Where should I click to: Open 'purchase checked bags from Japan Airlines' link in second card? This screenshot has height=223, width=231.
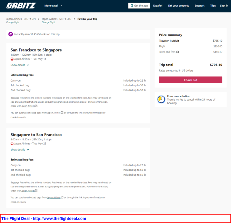pos(55,197)
